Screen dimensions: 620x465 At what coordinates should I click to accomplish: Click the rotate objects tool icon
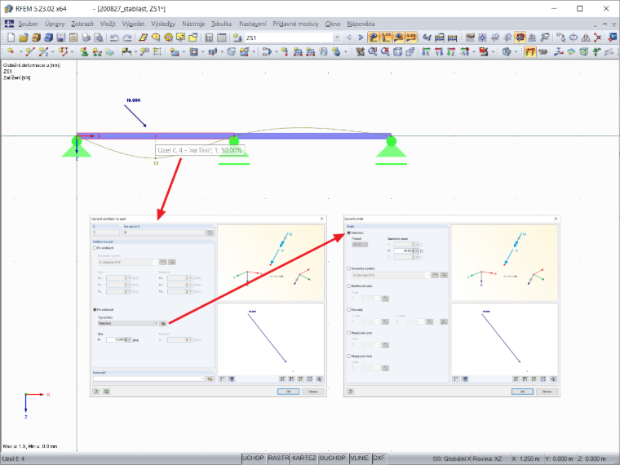coord(573,38)
